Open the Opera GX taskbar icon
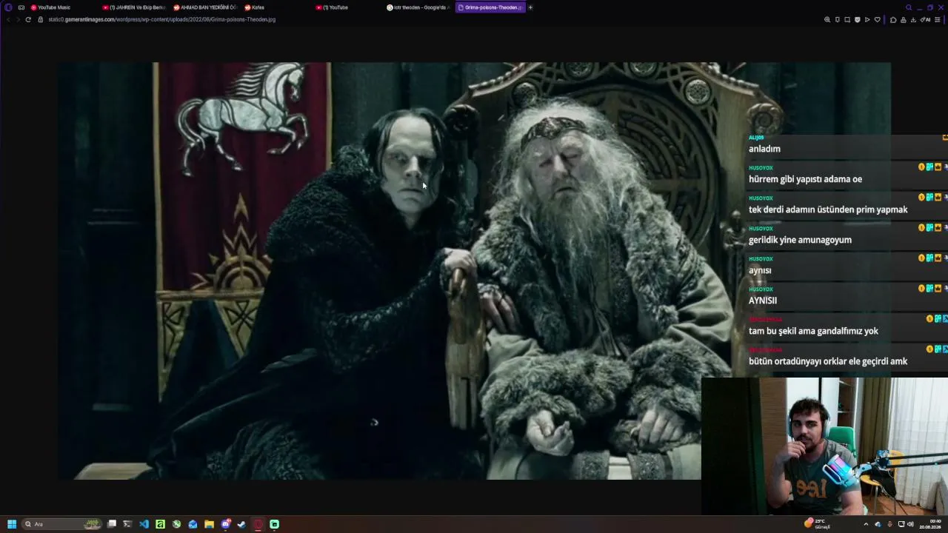Image resolution: width=948 pixels, height=533 pixels. pos(258,524)
